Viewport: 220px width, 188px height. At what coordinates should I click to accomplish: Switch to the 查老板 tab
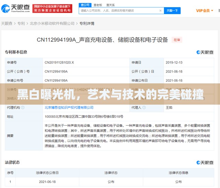click(x=98, y=5)
